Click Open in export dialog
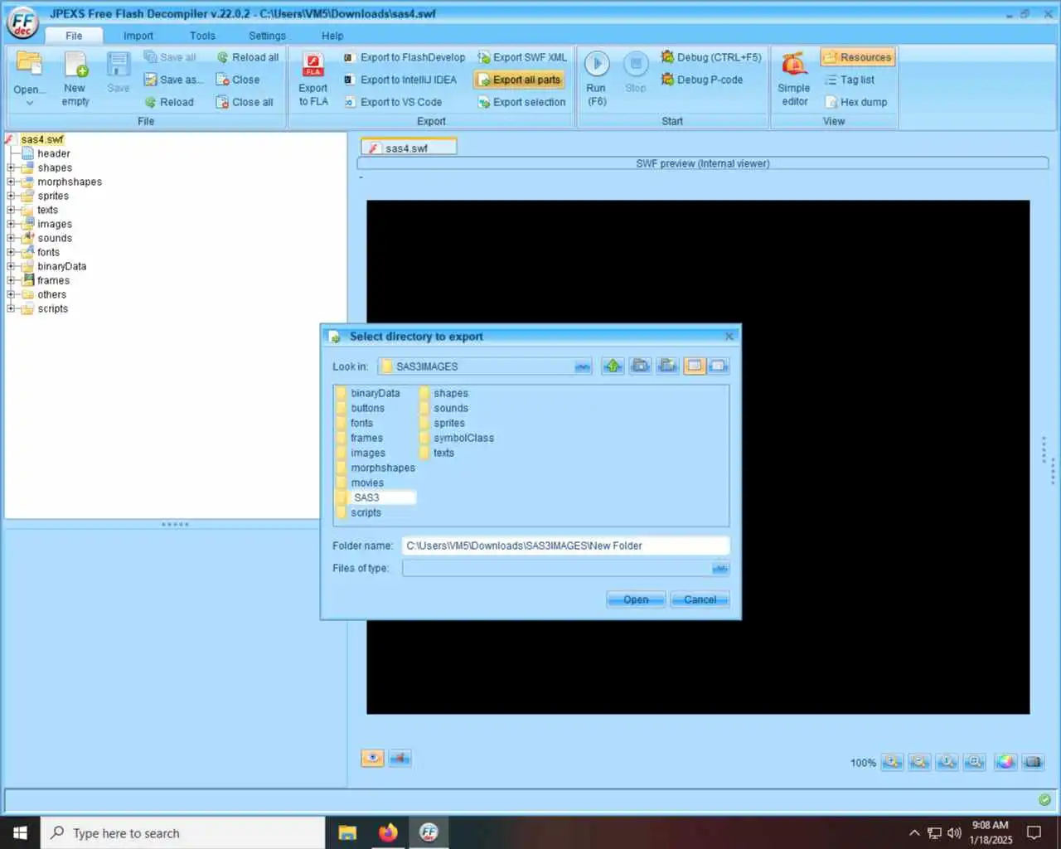The height and width of the screenshot is (849, 1061). click(x=636, y=599)
